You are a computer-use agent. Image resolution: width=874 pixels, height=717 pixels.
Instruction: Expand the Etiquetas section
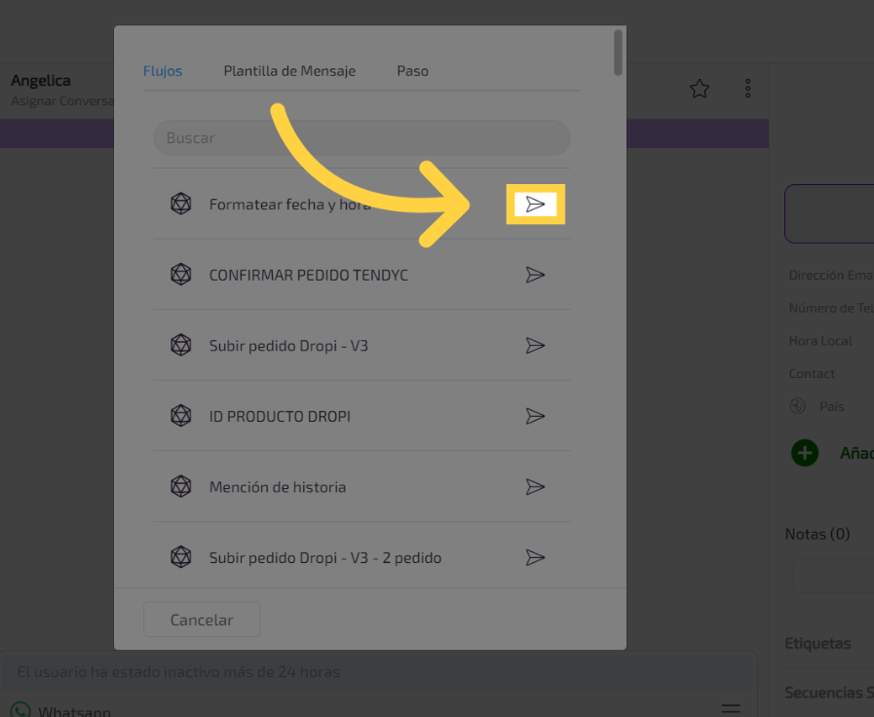pyautogui.click(x=818, y=643)
